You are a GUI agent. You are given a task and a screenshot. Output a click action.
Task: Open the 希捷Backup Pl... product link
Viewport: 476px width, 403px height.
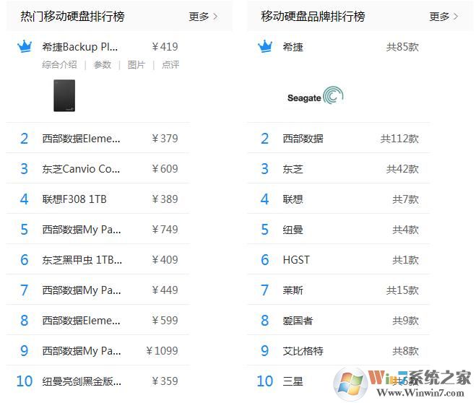(x=80, y=47)
